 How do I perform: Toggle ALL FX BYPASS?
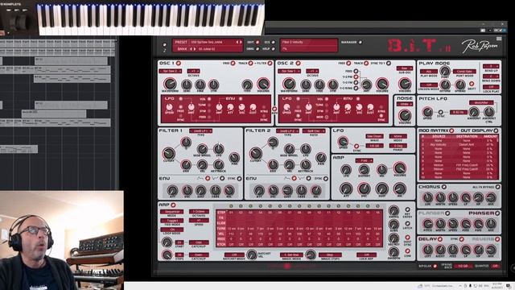point(497,187)
